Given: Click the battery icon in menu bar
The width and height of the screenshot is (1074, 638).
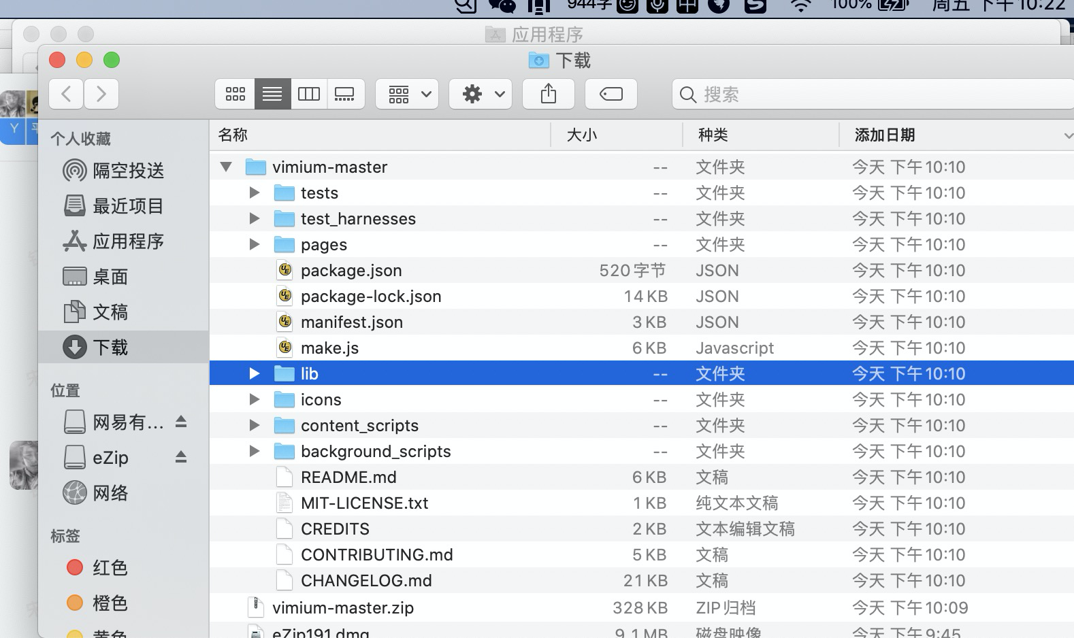Looking at the screenshot, I should (893, 5).
